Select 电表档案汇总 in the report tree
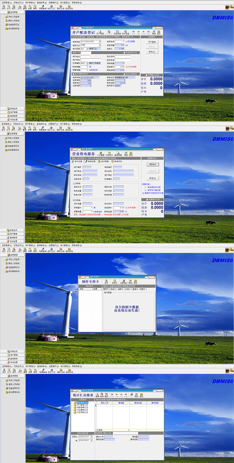Screen dimensions: 234x463 pyautogui.click(x=82, y=407)
